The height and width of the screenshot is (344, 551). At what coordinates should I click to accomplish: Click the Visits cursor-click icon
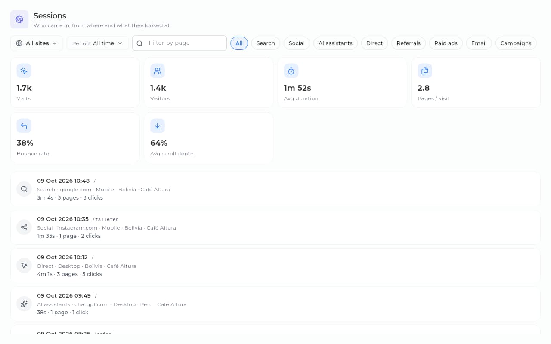(x=24, y=71)
